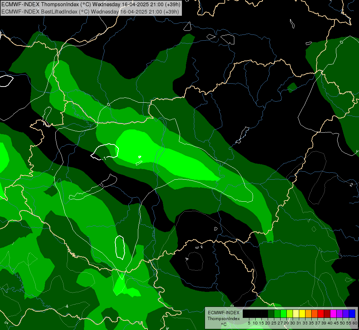Click the legend tick value 39
Viewport: 359px width, 330px height.
click(324, 323)
